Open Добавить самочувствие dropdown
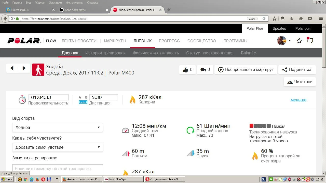The height and width of the screenshot is (183, 326). click(58, 147)
